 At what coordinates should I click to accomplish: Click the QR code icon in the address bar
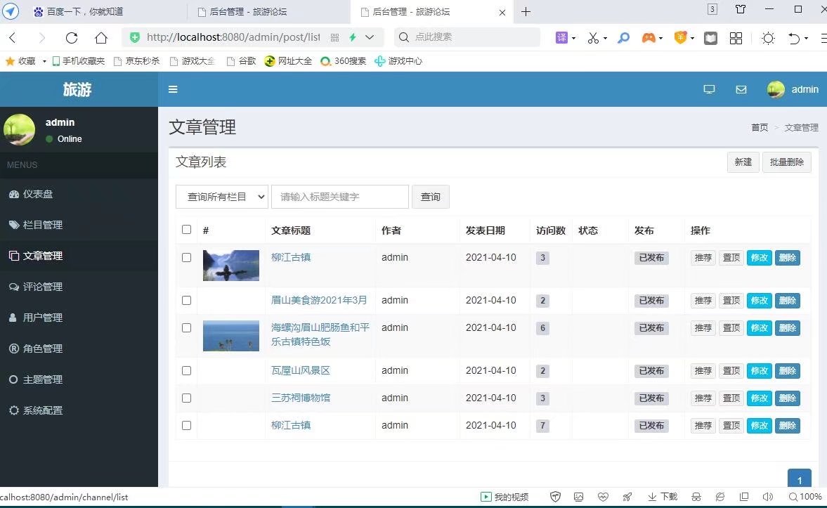click(x=334, y=37)
